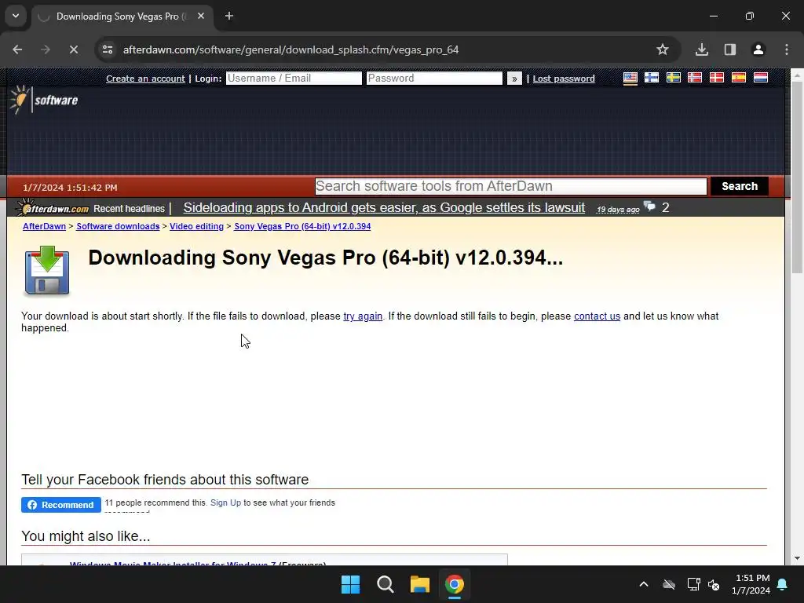Click the Facebook Recommend button

[x=61, y=505]
